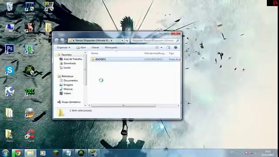Click the Gravar toolbar button
This screenshot has width=279, height=157.
(95, 48)
